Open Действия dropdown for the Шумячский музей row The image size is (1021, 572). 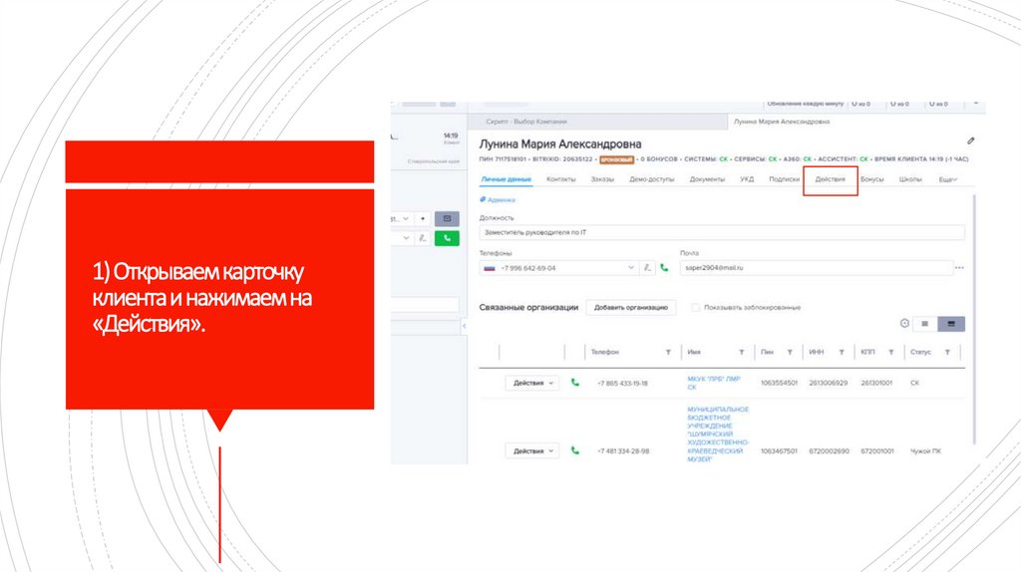click(x=532, y=450)
